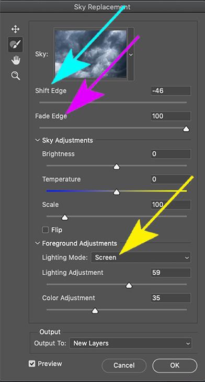This screenshot has height=382, width=205.
Task: Open the Output To dropdown
Action: pyautogui.click(x=131, y=343)
